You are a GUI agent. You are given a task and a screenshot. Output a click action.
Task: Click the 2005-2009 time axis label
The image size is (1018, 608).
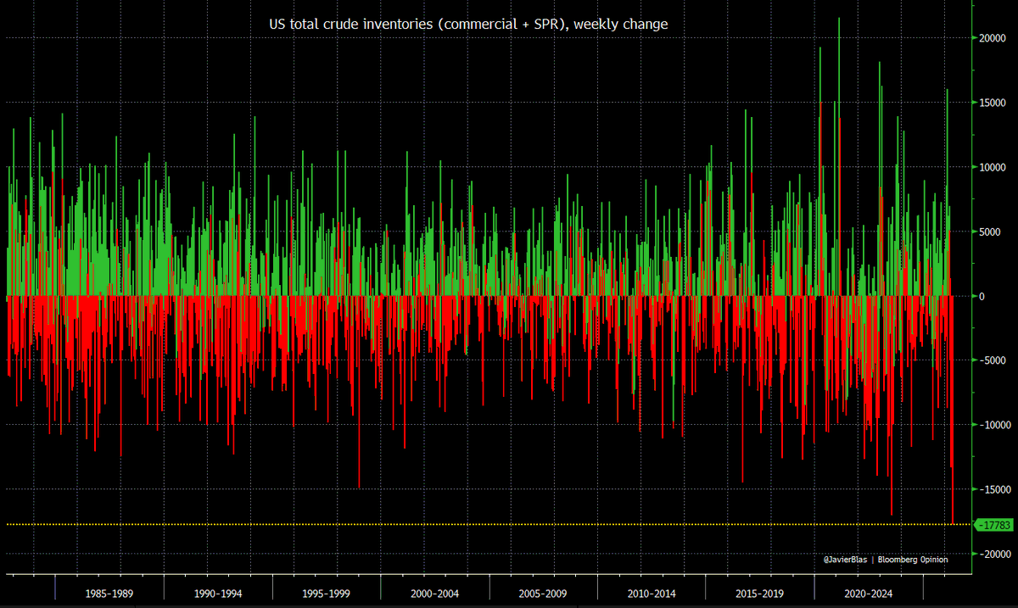pyautogui.click(x=544, y=594)
